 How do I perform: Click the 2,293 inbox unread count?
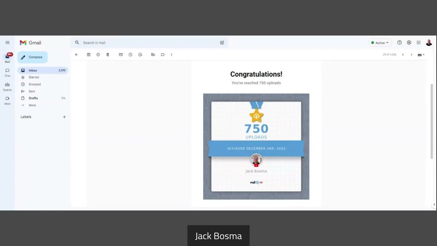pos(62,70)
